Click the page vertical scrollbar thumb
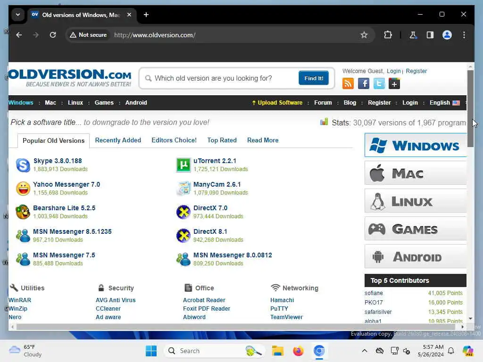This screenshot has width=483, height=362. pyautogui.click(x=470, y=108)
